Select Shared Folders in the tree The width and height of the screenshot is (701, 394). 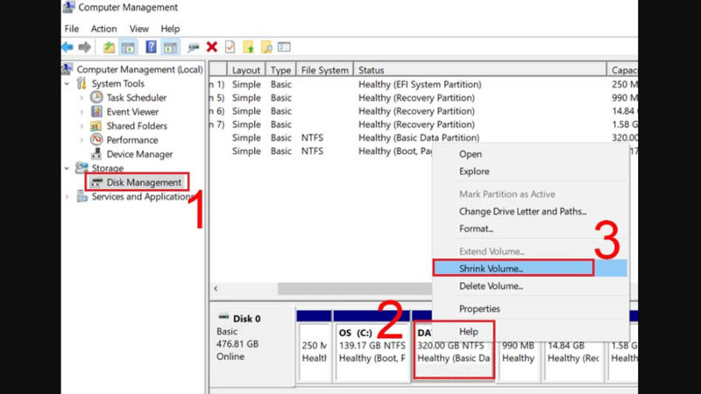[x=137, y=126]
